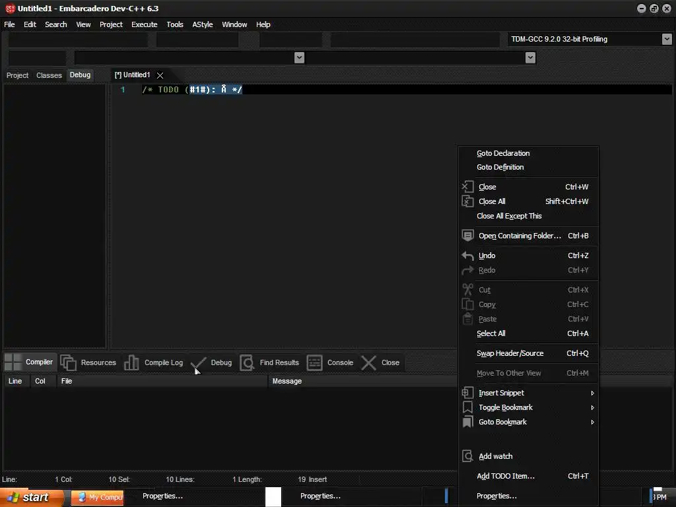Image resolution: width=676 pixels, height=507 pixels.
Task: Click the Paste clipboard icon
Action: [x=467, y=319]
